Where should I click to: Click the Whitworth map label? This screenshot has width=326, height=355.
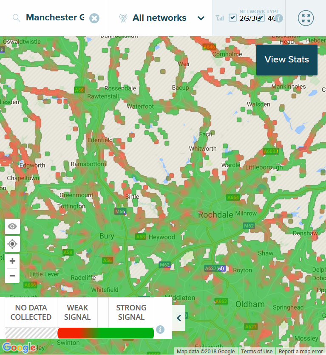pos(203,149)
